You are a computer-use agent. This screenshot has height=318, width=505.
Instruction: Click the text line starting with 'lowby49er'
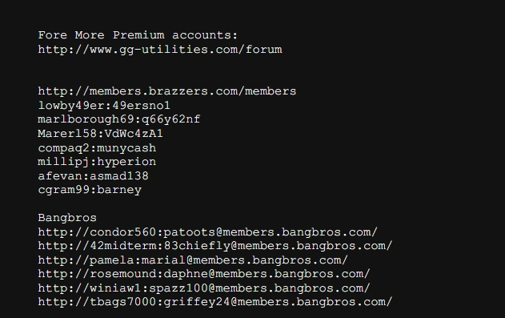point(104,106)
